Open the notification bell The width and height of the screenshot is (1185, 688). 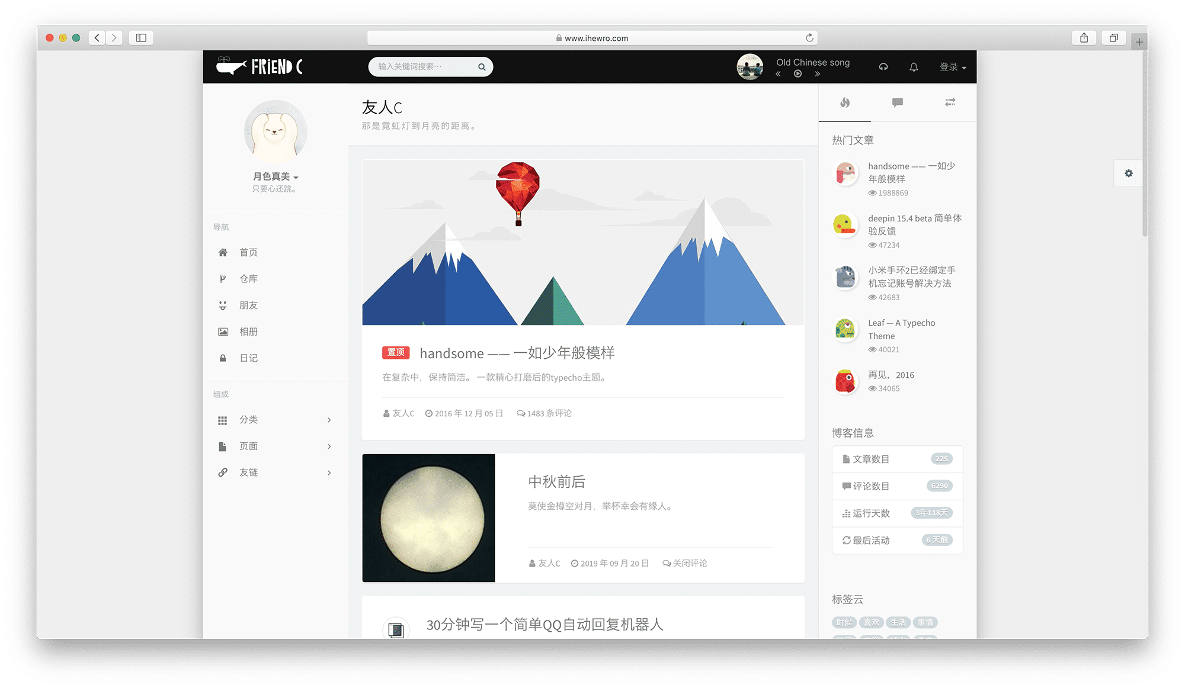click(x=914, y=67)
